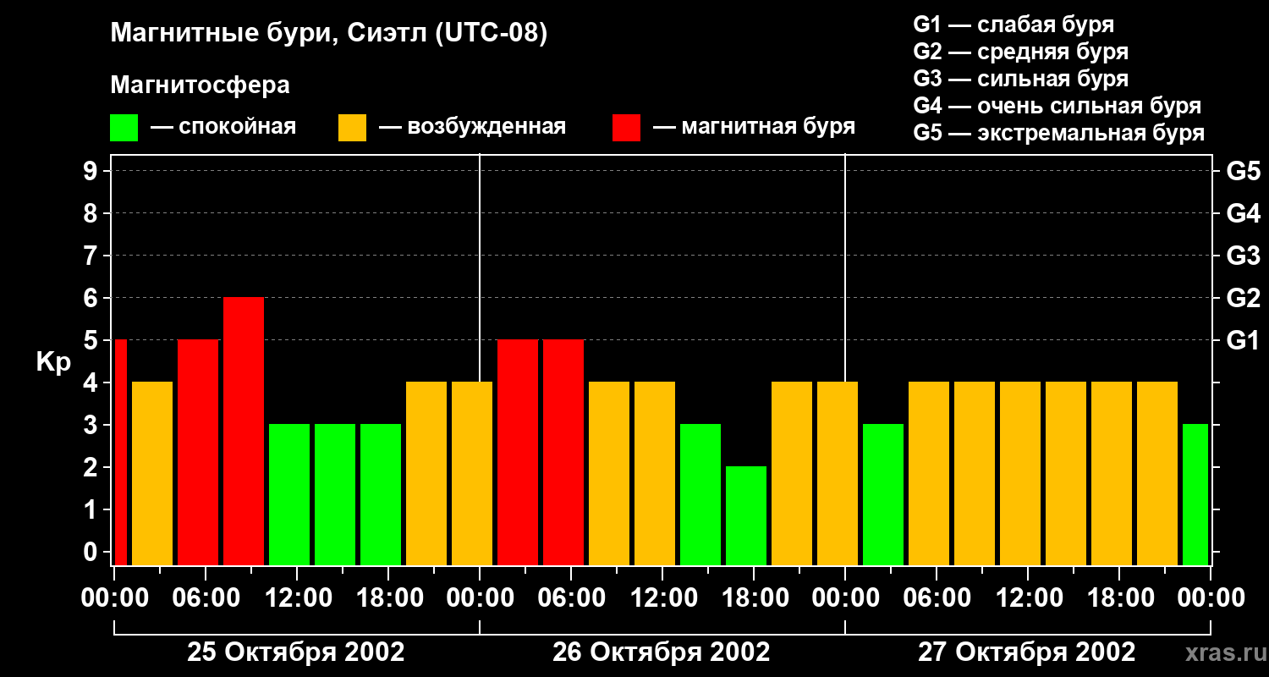Select the '00:00' label starting 27 October
1269x677 pixels.
(x=845, y=598)
